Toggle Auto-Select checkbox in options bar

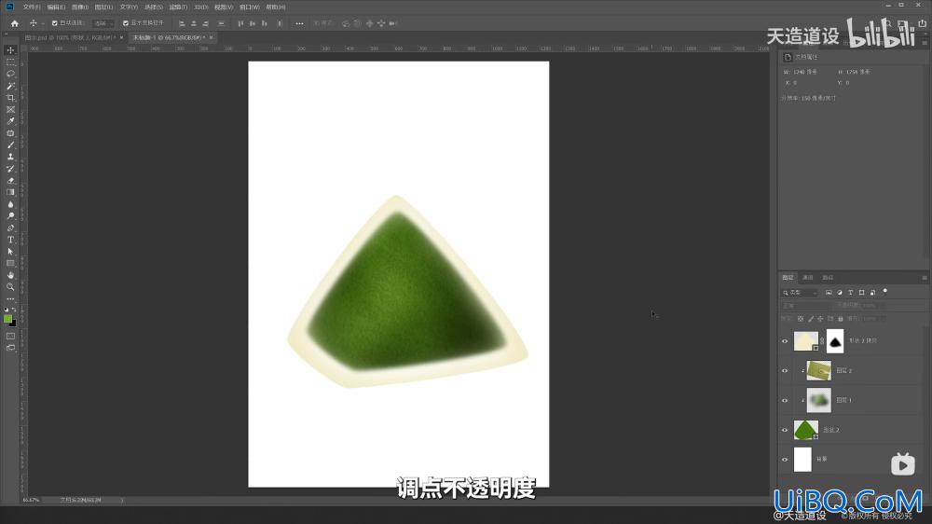[x=55, y=23]
